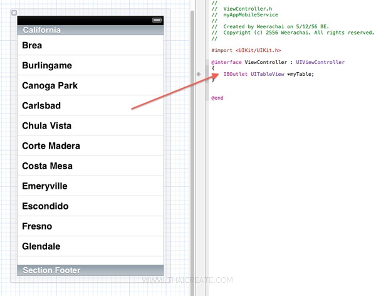Image resolution: width=376 pixels, height=296 pixels.
Task: Select the Canoga Park table row
Action: click(91, 85)
